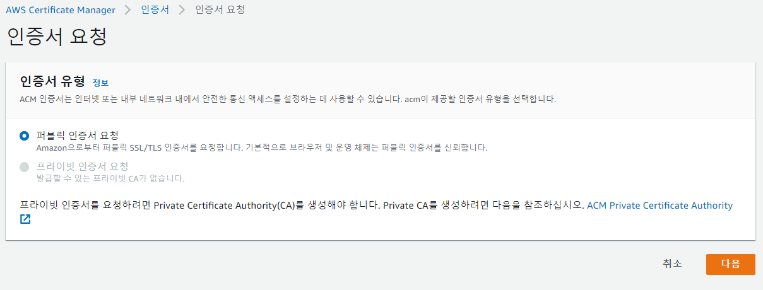Click the 프라이빗 인증서 요청 label text

coord(83,166)
